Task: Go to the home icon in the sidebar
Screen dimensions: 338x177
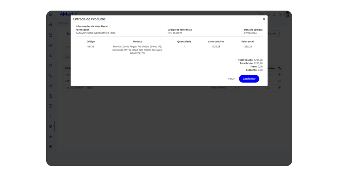Action: tap(51, 25)
